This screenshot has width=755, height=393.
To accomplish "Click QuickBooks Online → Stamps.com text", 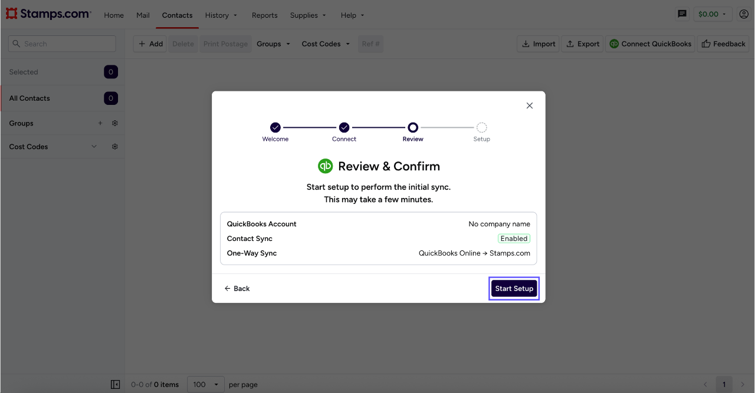I will (x=475, y=253).
